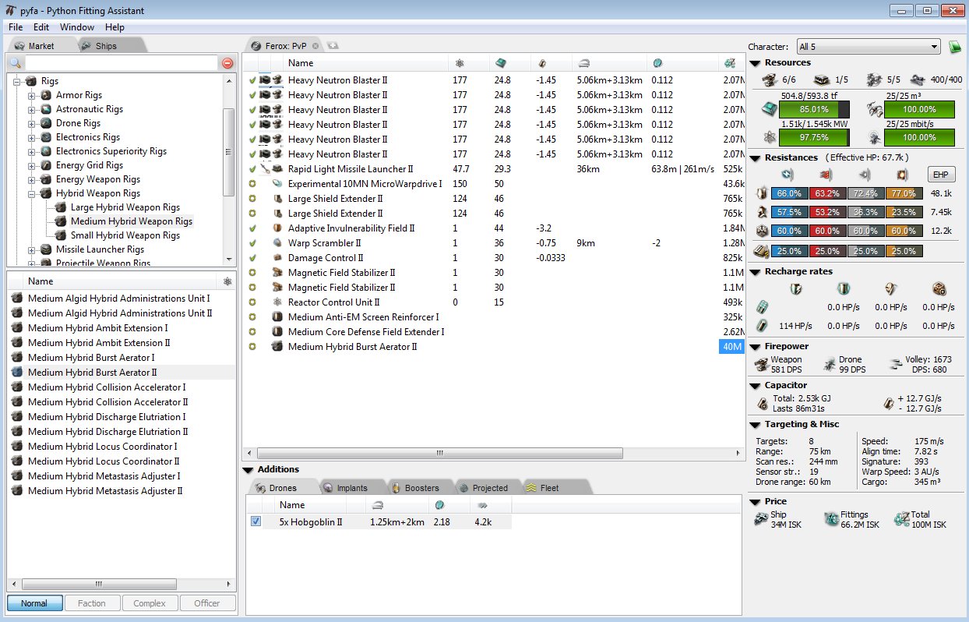The width and height of the screenshot is (969, 622).
Task: Switch to the Projected tab
Action: [x=490, y=488]
